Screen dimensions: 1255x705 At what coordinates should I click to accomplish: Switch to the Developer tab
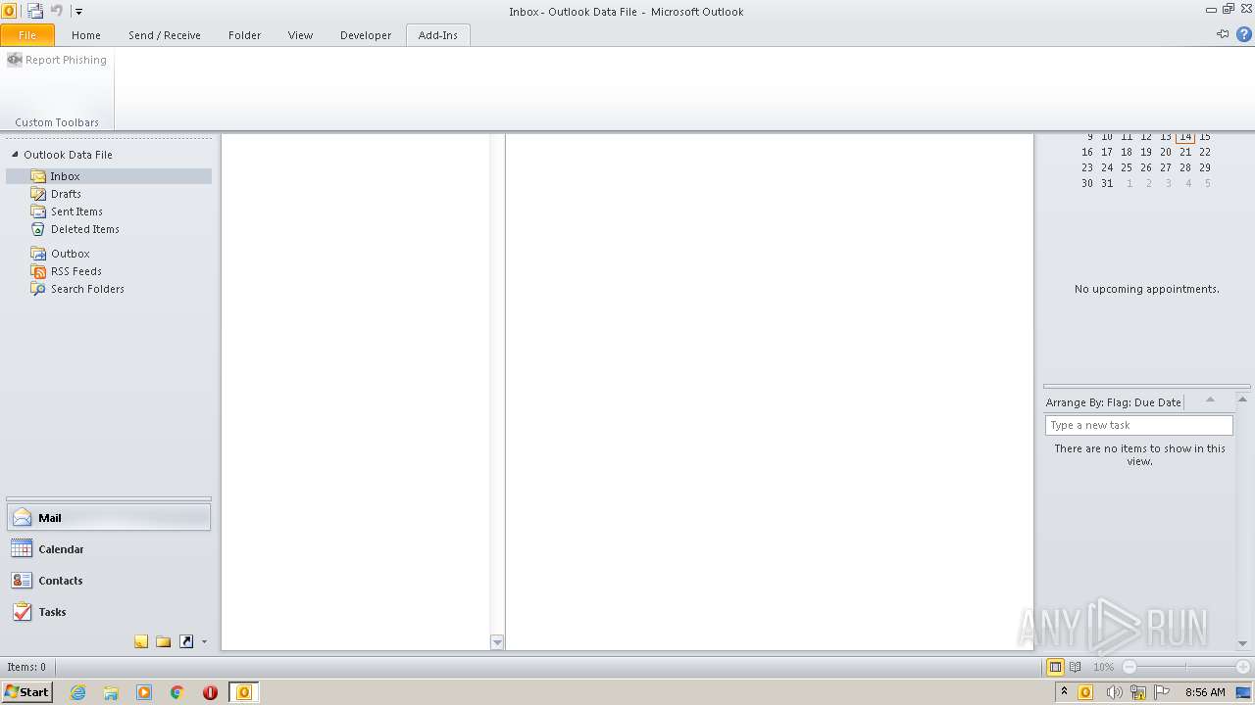coord(366,35)
